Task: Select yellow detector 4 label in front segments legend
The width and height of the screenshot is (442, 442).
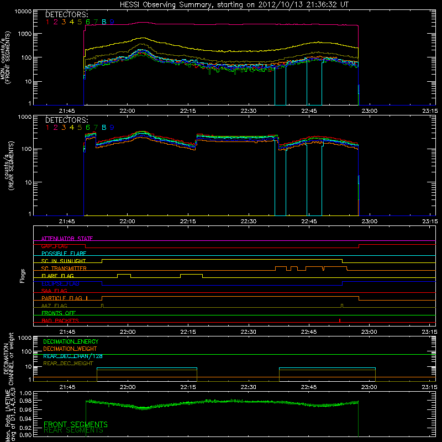Action: click(72, 22)
